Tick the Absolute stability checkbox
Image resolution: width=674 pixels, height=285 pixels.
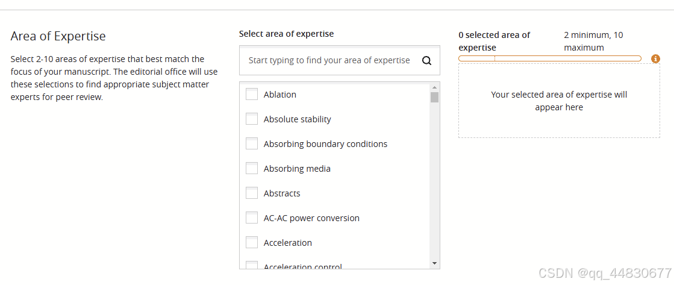click(x=252, y=119)
